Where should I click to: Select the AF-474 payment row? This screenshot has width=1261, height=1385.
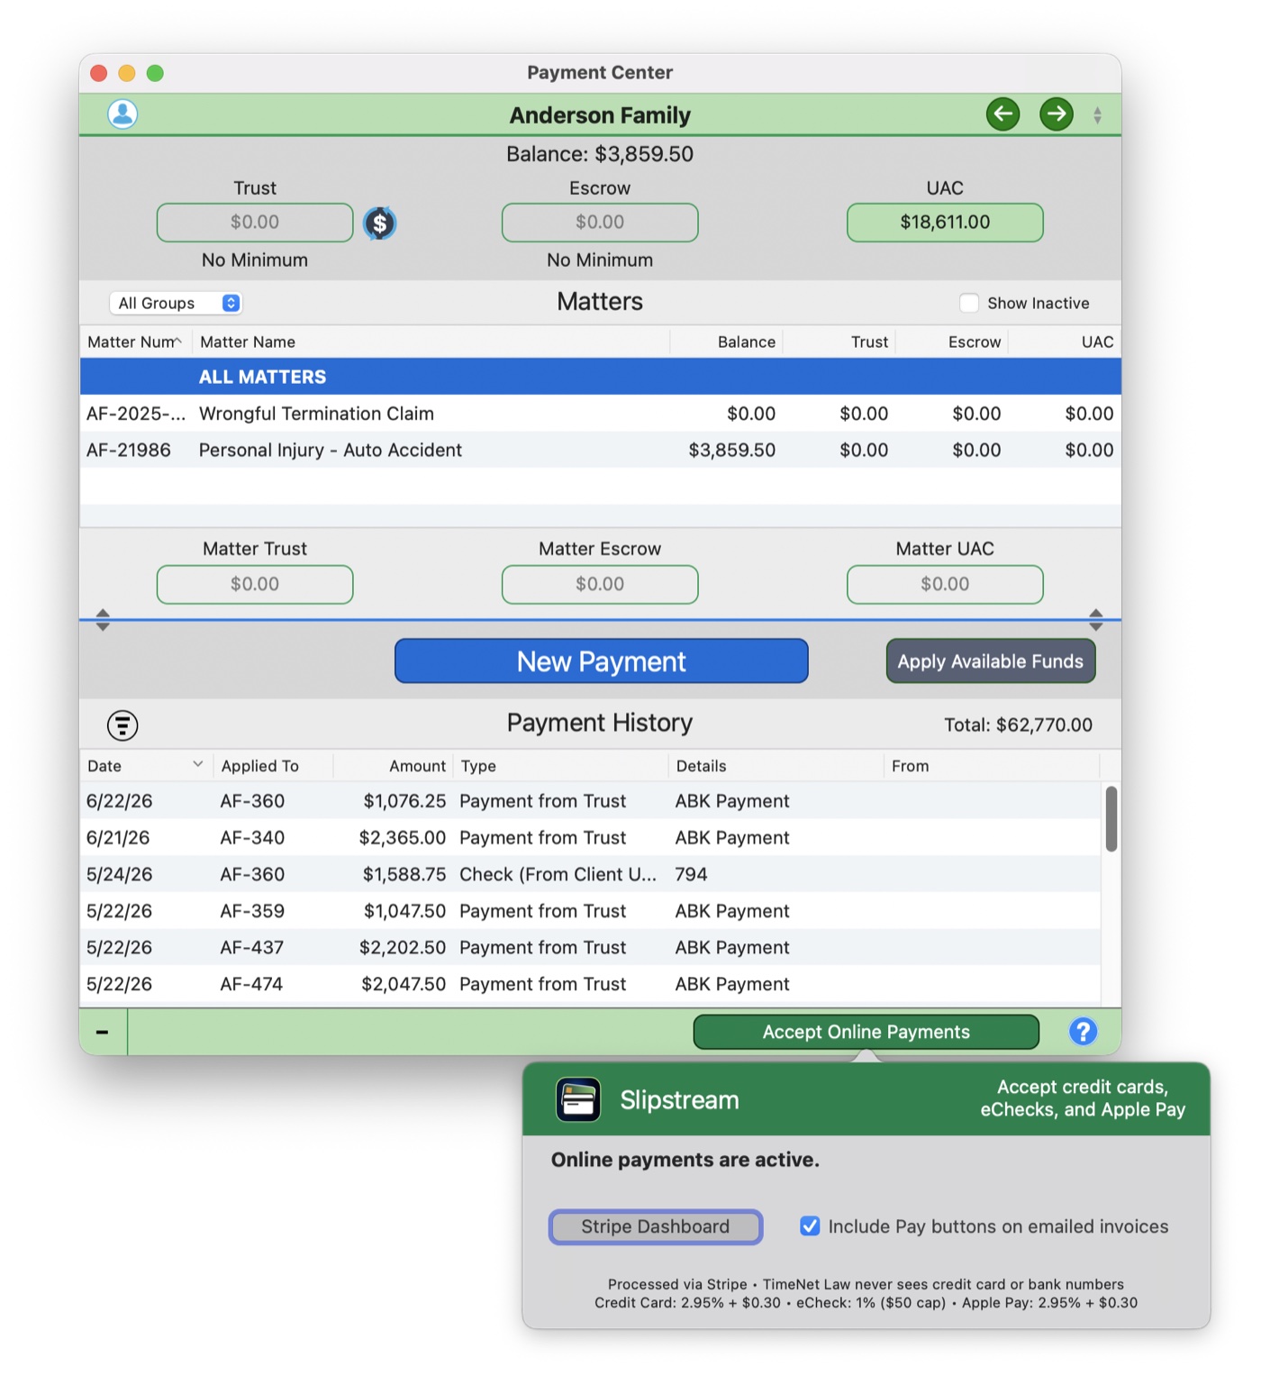[591, 984]
